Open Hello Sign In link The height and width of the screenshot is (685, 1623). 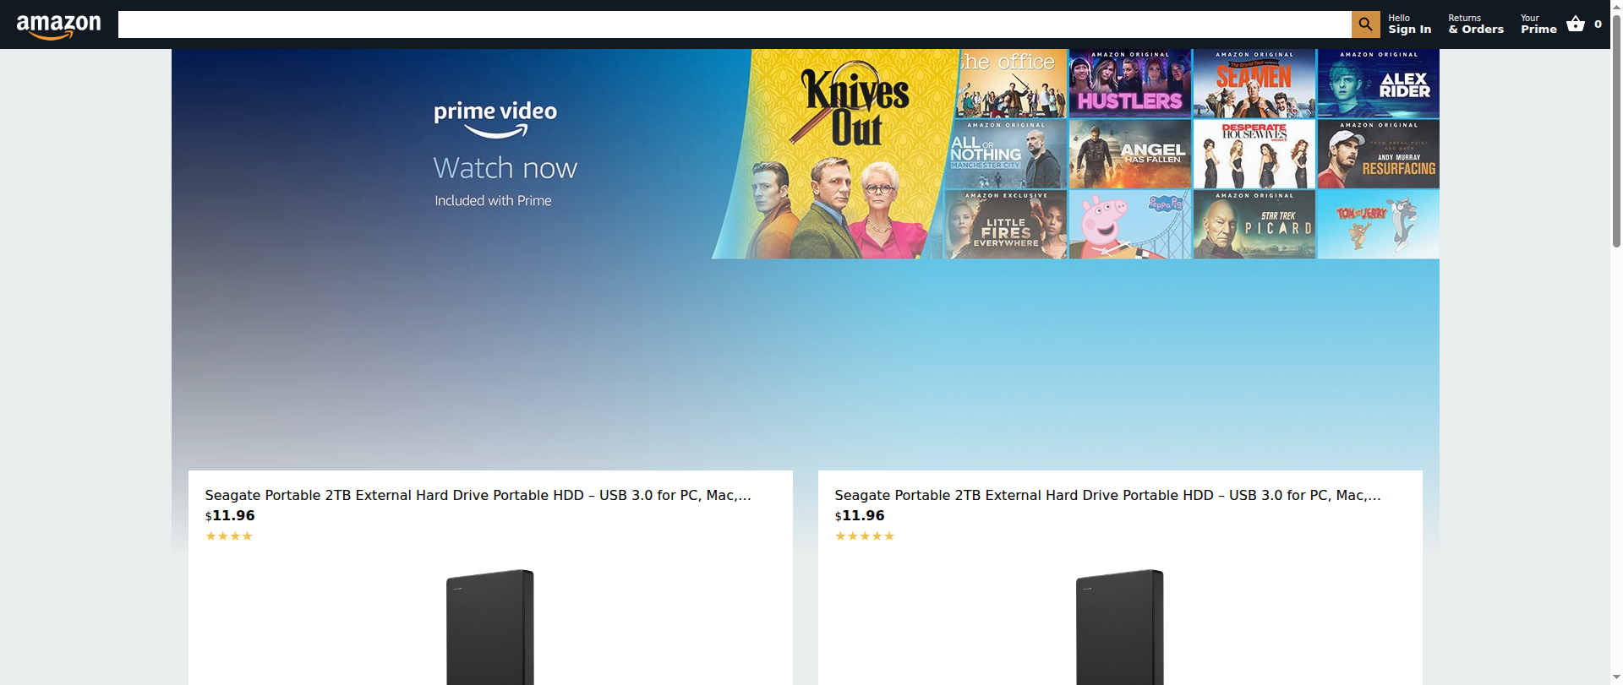(x=1409, y=24)
